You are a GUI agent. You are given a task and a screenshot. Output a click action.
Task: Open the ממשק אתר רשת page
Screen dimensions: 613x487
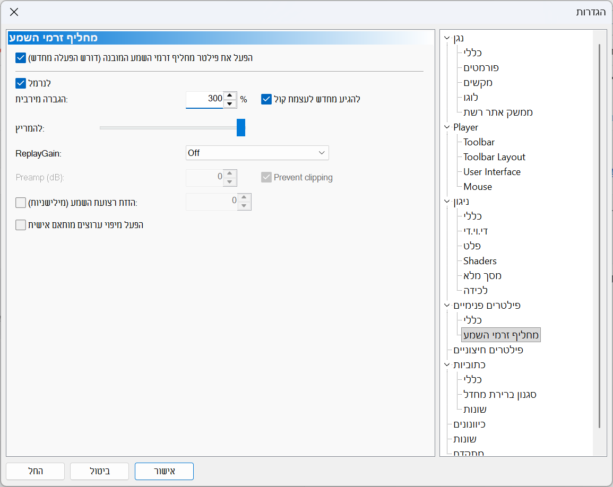click(x=498, y=112)
